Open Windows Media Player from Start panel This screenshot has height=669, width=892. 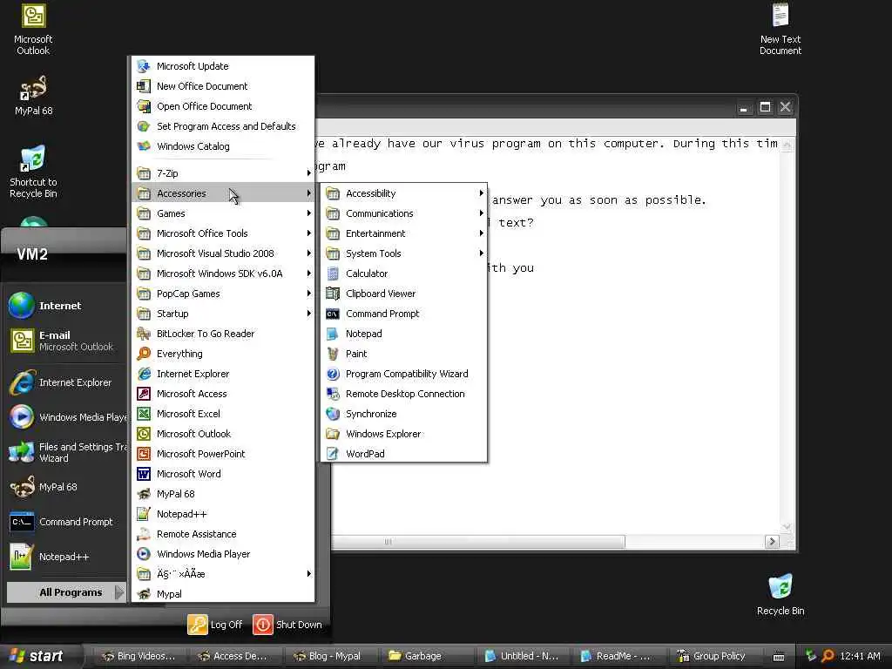pyautogui.click(x=66, y=417)
